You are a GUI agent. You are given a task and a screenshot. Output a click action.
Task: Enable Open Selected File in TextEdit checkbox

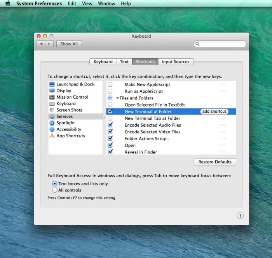pos(110,105)
